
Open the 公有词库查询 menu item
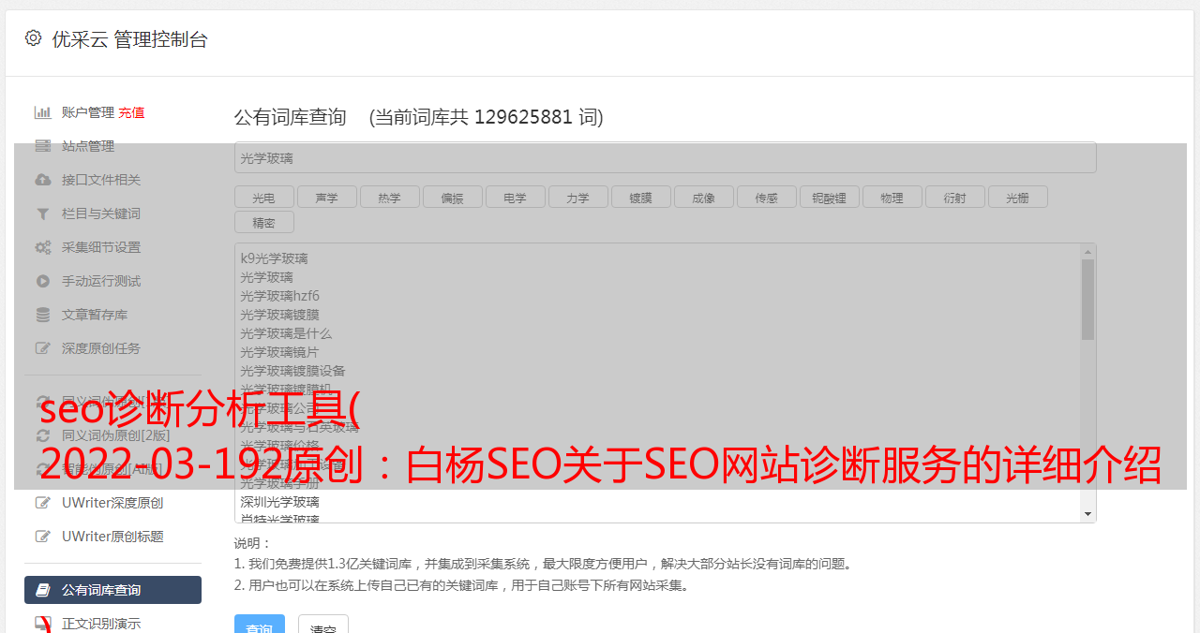[112, 590]
